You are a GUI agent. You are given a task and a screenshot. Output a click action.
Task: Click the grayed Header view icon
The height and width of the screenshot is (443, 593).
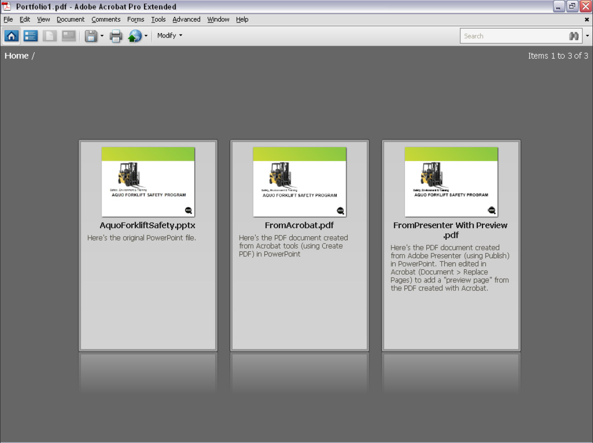(69, 36)
